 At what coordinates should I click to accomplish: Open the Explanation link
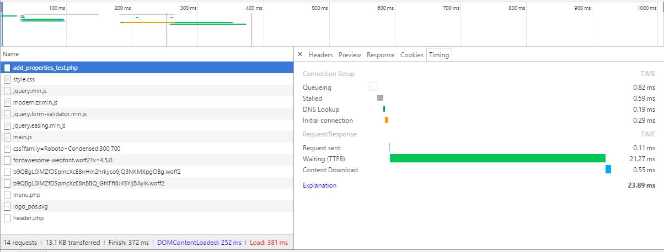pyautogui.click(x=319, y=185)
